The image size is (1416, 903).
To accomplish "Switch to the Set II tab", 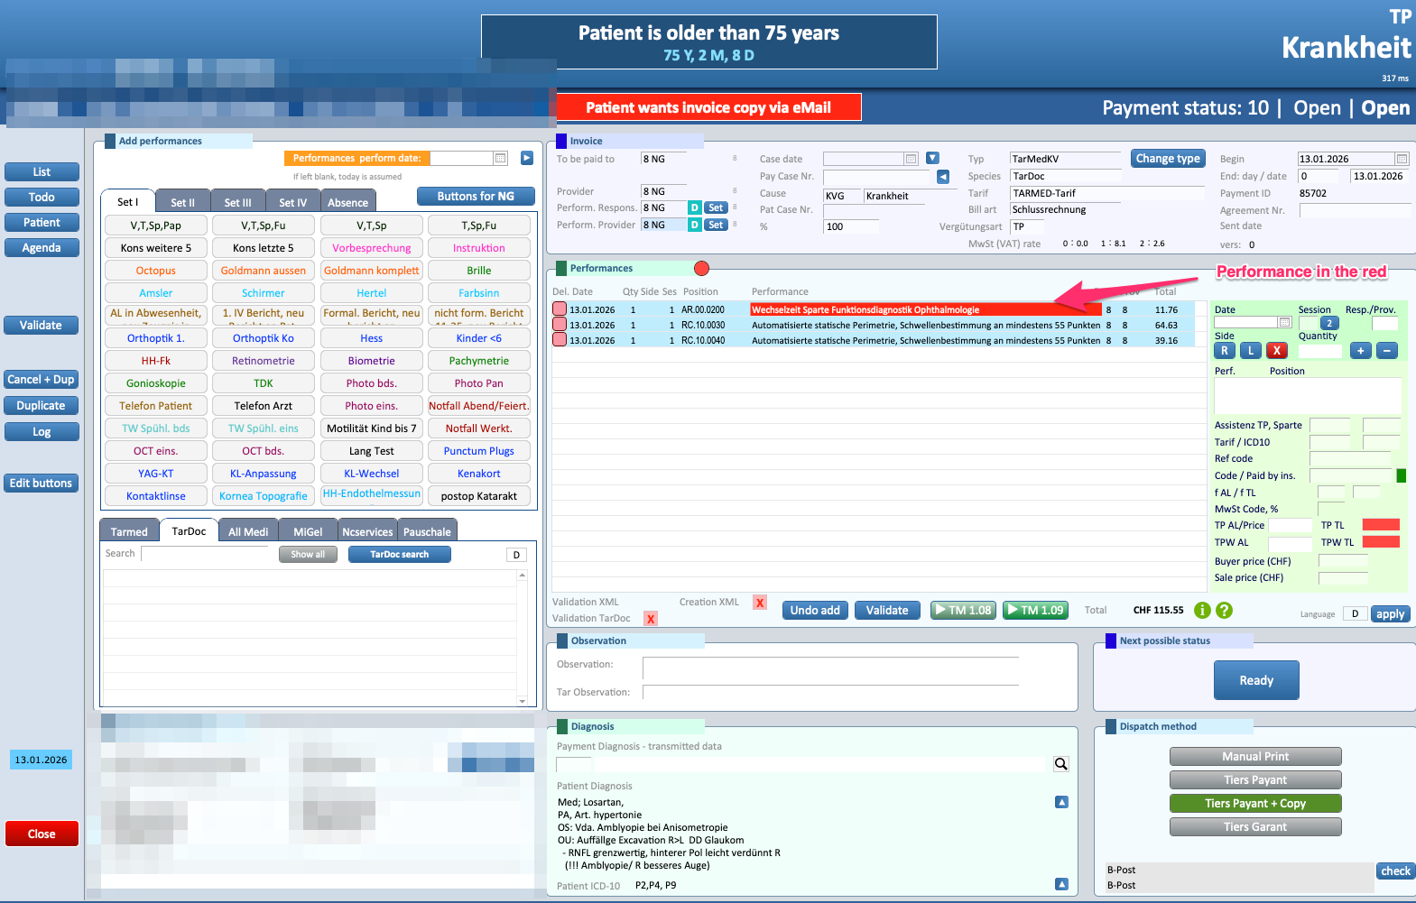I will (182, 203).
